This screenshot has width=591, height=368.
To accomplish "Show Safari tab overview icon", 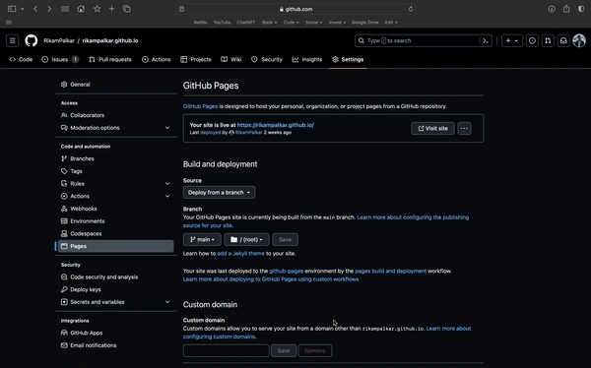I will coord(127,9).
